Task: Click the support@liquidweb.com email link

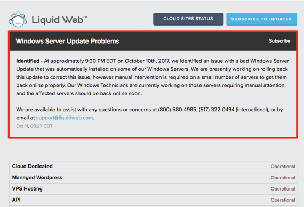Action: pos(65,118)
